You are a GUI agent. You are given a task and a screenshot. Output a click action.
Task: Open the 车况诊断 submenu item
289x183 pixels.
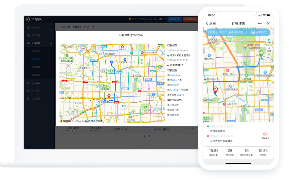pos(36,75)
